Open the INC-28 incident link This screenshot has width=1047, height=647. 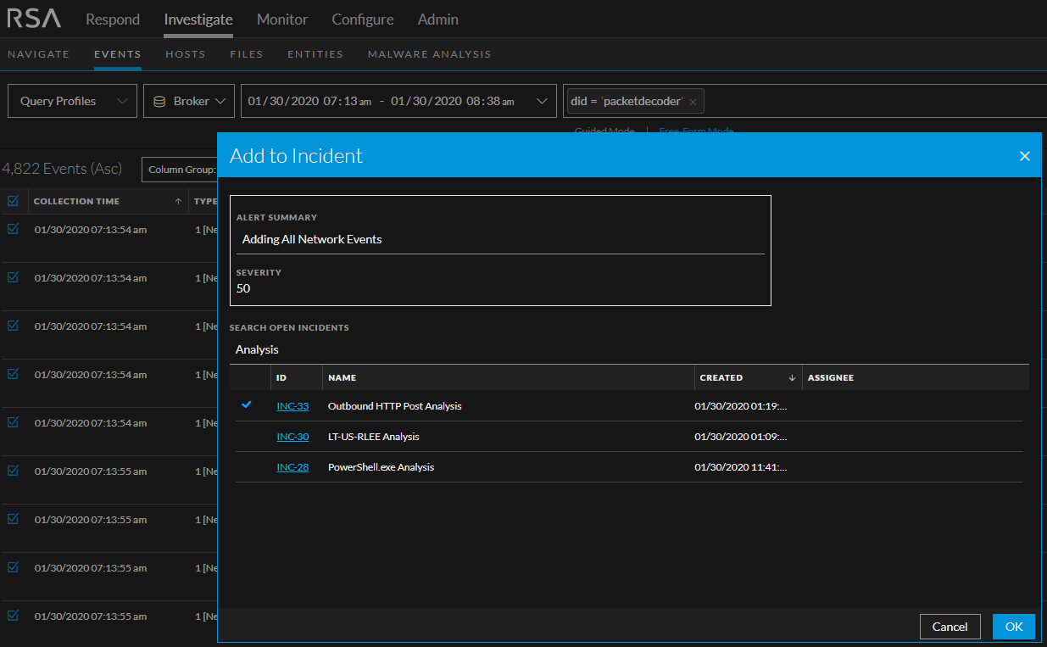pyautogui.click(x=292, y=467)
